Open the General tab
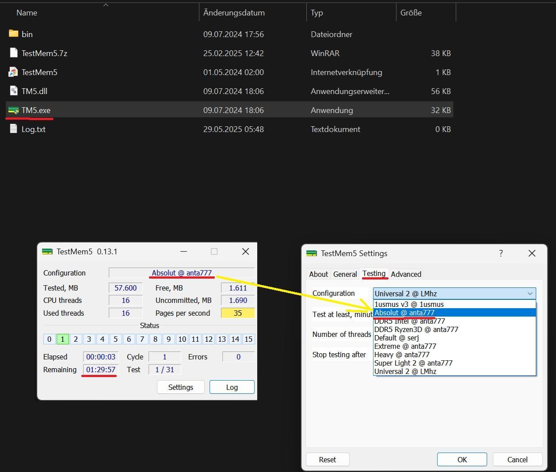Image resolution: width=556 pixels, height=472 pixels. tap(345, 274)
